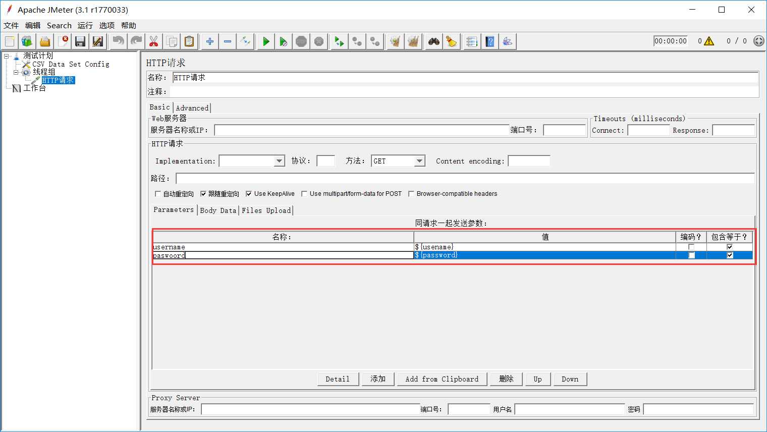Start test with no pauses icon
767x432 pixels.
click(x=284, y=41)
